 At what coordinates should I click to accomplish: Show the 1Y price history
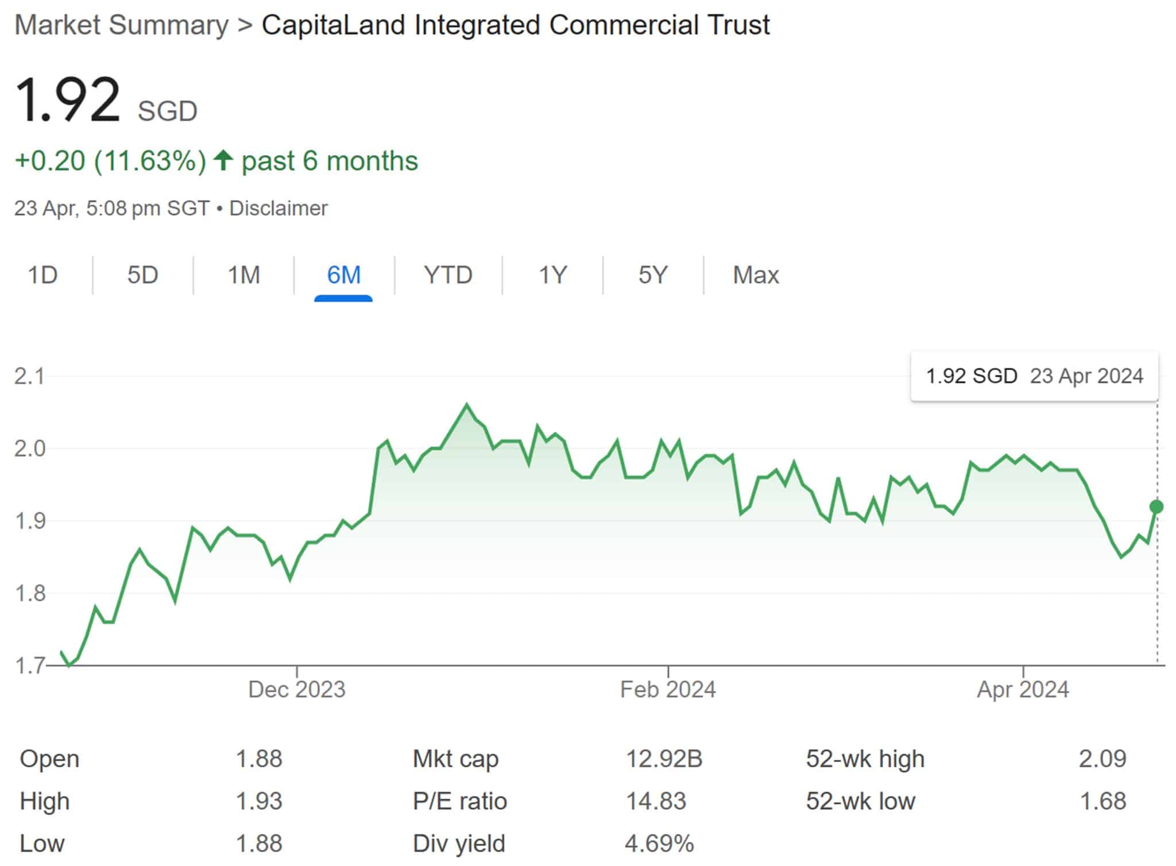coord(552,275)
